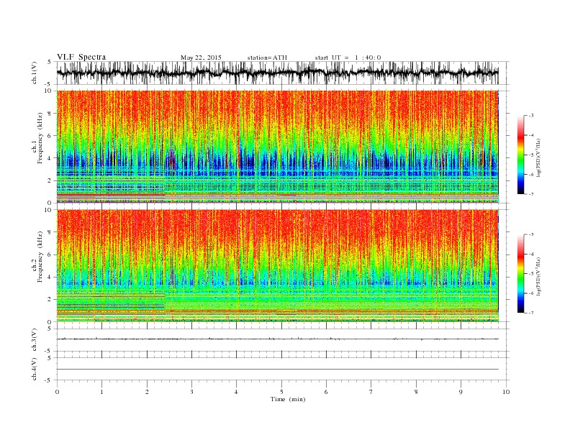Screen dimensions: 570x440
Task: Click the ch.3 voltage waveform trace
Action: pos(278,339)
